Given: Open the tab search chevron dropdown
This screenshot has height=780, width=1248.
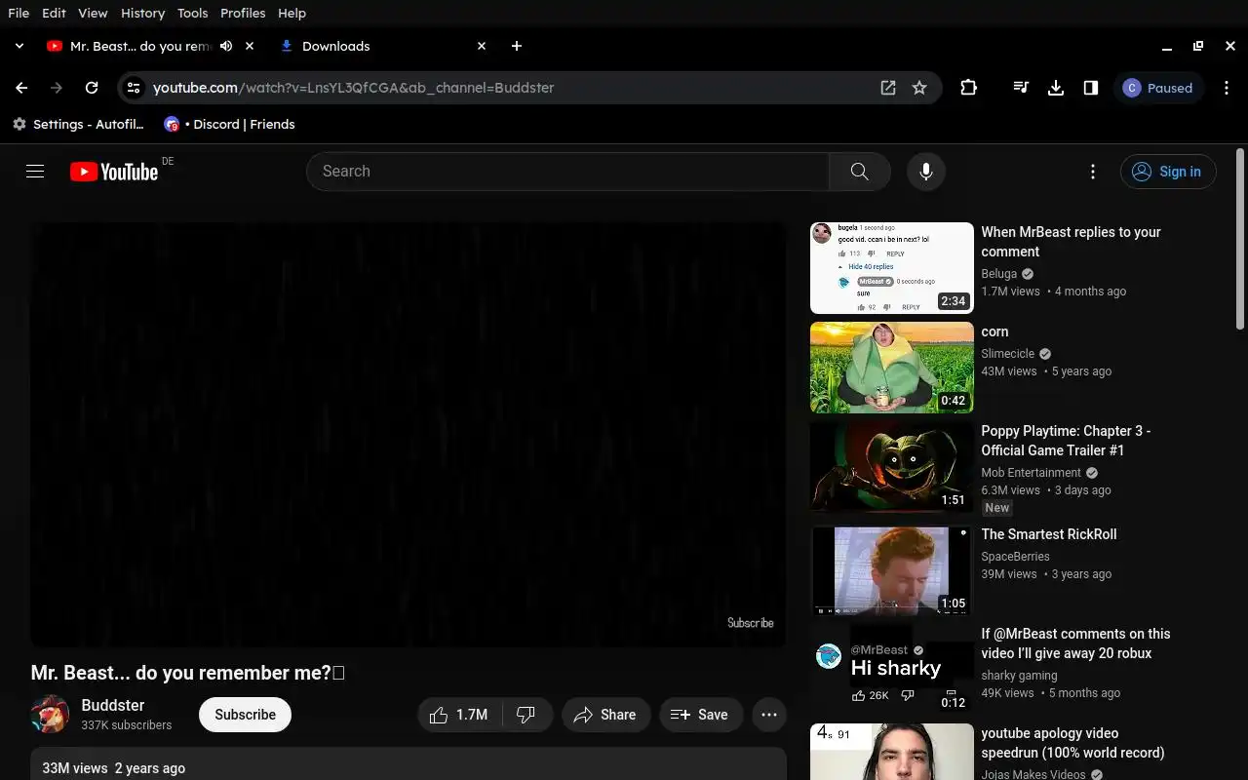Looking at the screenshot, I should tap(19, 46).
